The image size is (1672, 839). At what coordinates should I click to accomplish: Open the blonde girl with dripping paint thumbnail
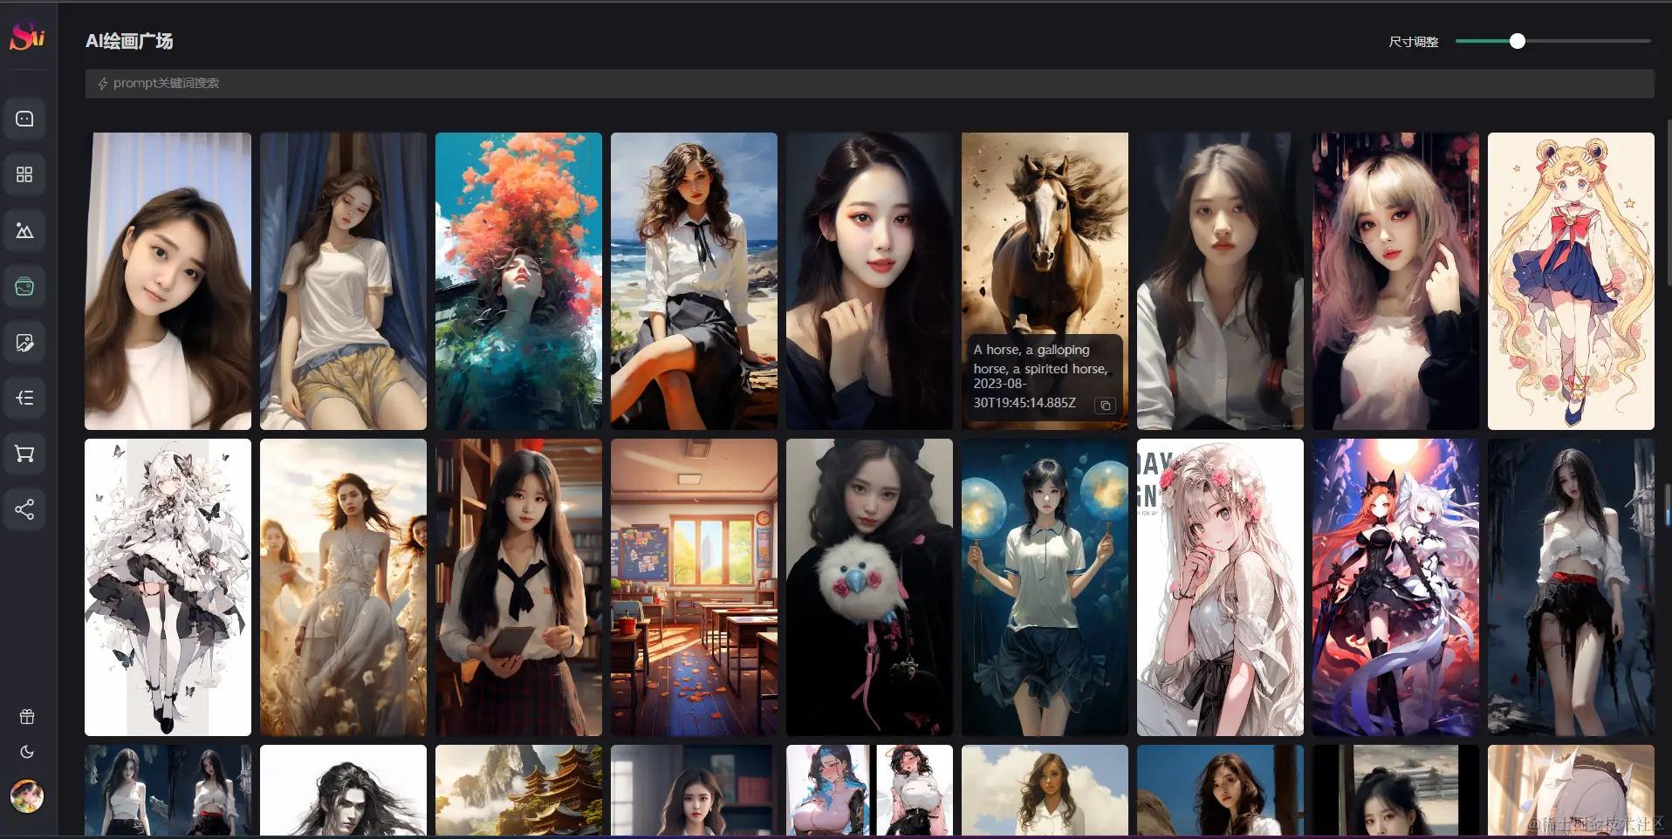[x=1395, y=281]
